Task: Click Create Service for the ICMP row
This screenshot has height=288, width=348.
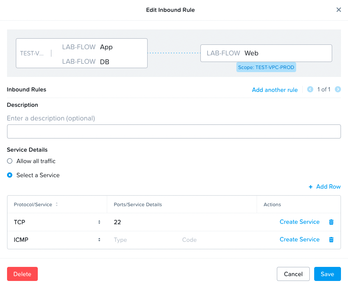Action: (x=299, y=240)
